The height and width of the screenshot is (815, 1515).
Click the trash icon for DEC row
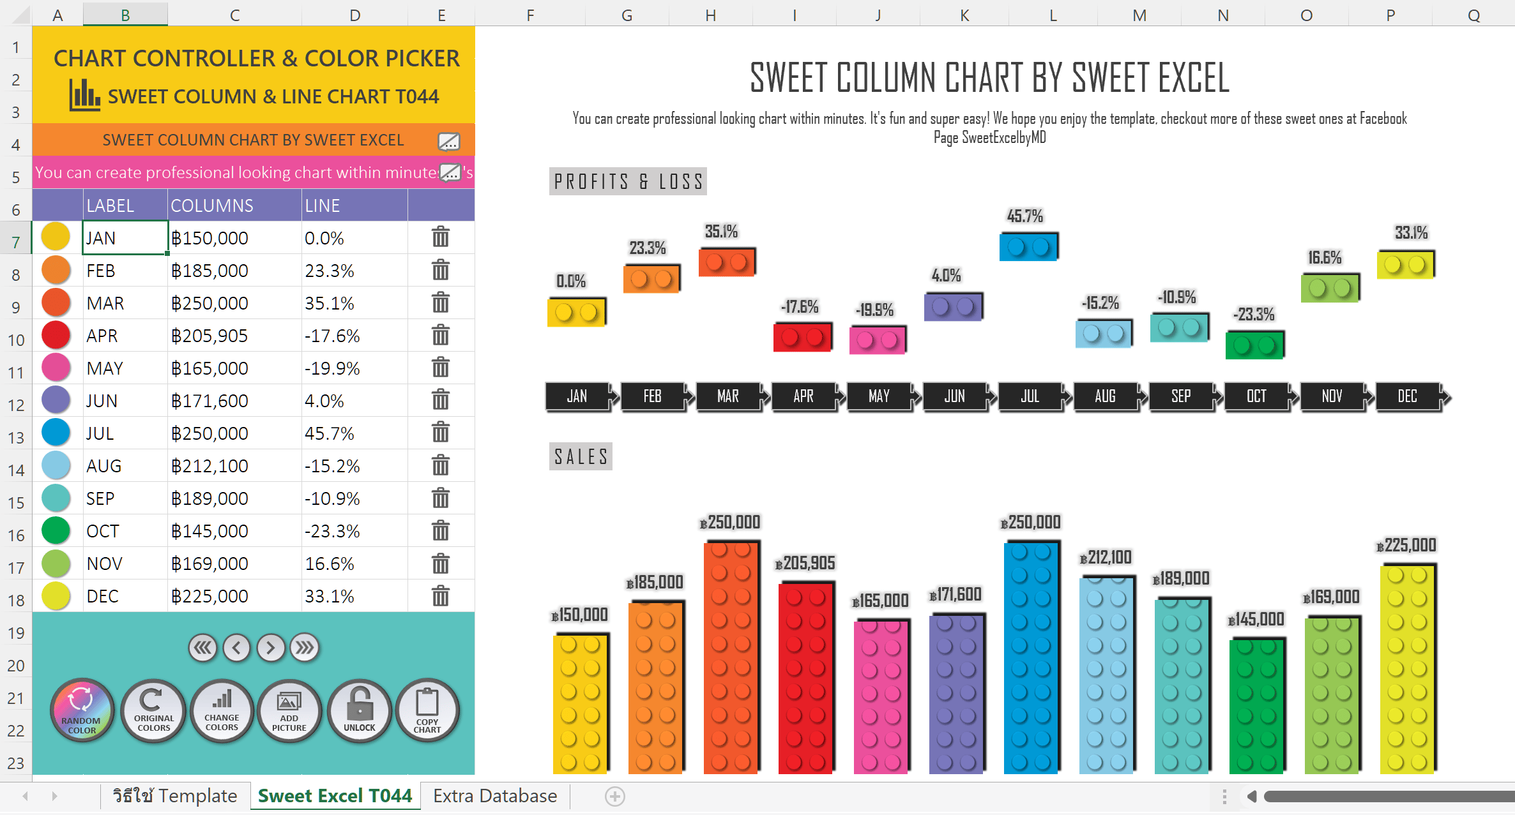point(441,595)
